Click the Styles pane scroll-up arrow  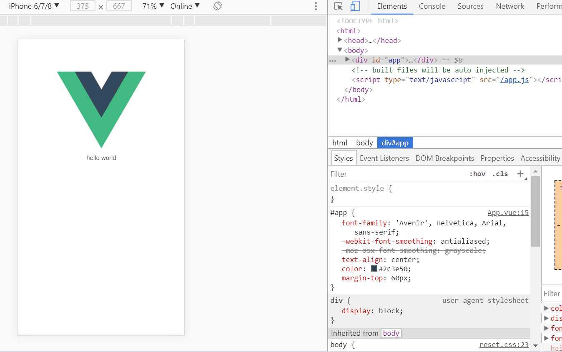tap(535, 171)
